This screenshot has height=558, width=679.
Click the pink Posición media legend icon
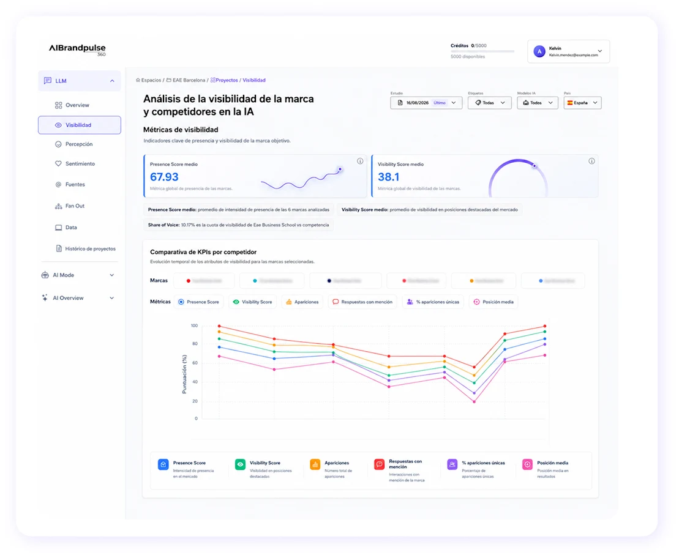527,464
